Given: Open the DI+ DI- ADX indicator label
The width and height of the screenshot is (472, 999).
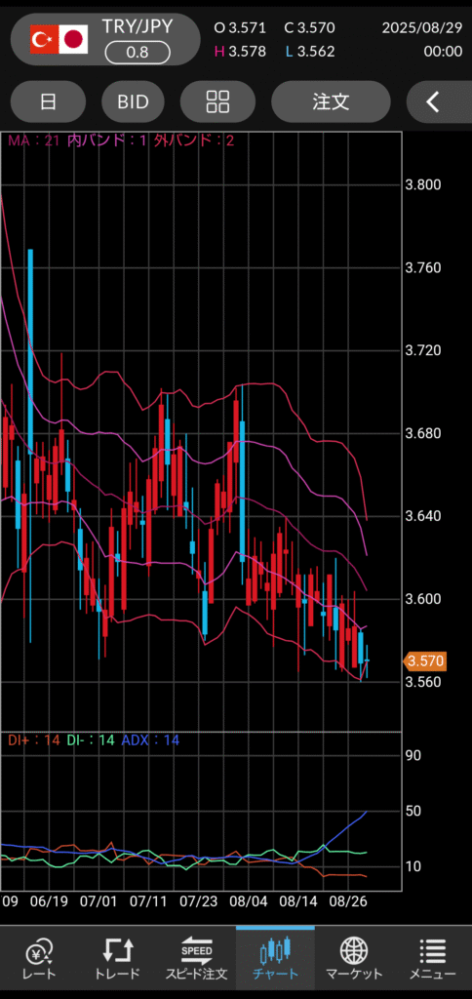Looking at the screenshot, I should tap(94, 740).
